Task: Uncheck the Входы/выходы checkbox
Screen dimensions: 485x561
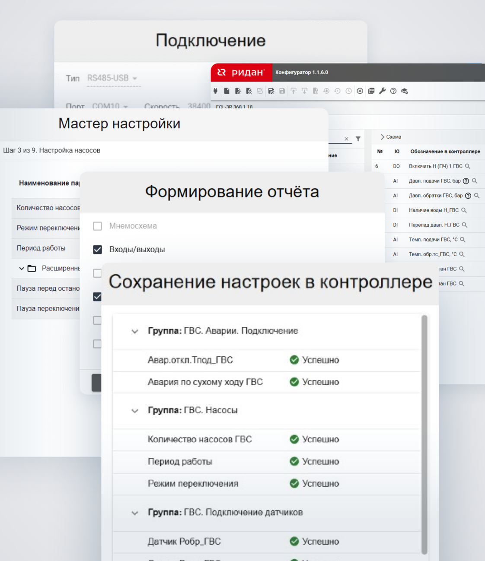Action: click(x=98, y=250)
